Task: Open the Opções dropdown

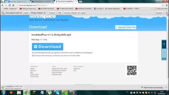Action: tap(159, 13)
